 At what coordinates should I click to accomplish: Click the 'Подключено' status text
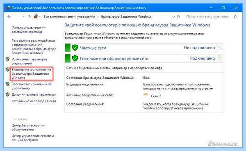point(202,58)
